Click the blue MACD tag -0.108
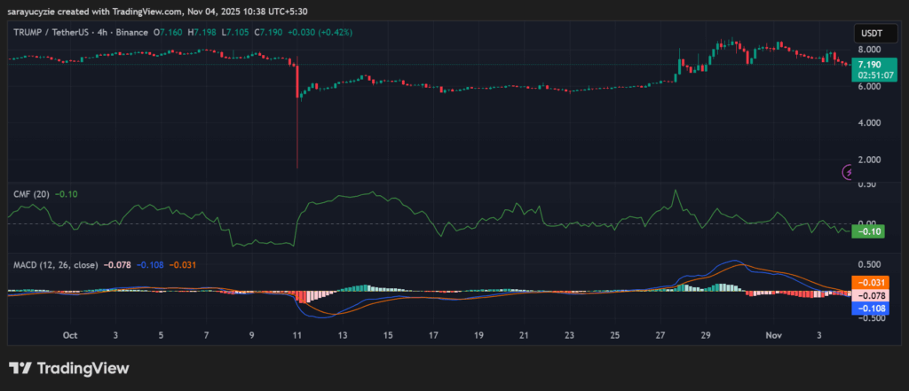 [x=867, y=309]
